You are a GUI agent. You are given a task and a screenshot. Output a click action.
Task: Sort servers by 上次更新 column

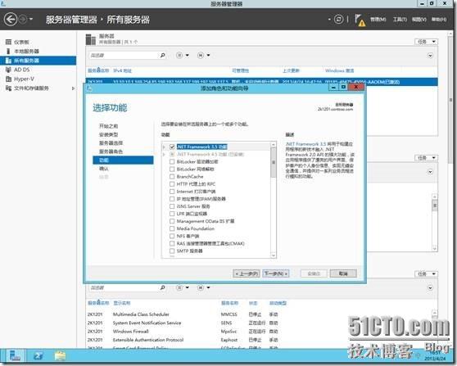pos(291,70)
